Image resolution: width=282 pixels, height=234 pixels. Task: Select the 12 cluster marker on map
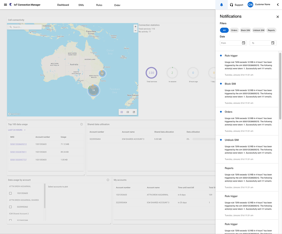click(x=102, y=73)
